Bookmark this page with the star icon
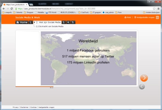 click(154, 9)
